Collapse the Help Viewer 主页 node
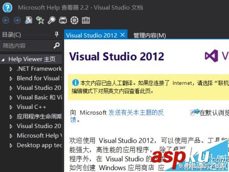The width and height of the screenshot is (229, 172). point(3,60)
